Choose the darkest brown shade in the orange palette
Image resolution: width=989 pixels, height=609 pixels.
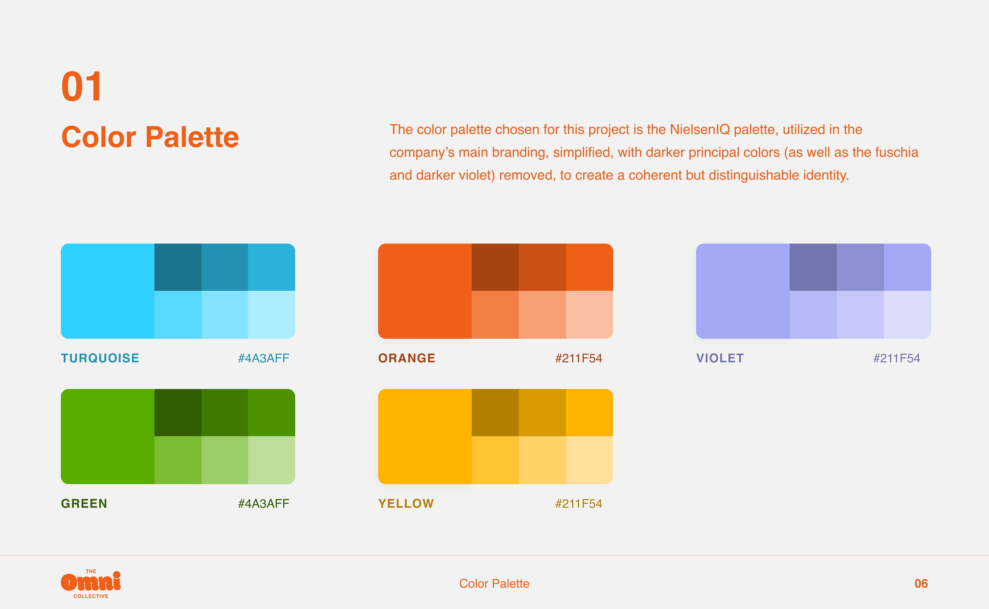[x=495, y=267]
